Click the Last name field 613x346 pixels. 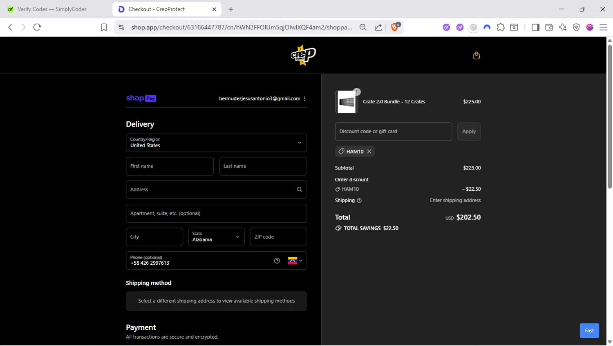(x=263, y=166)
